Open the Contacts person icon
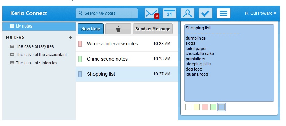Image resolution: width=286 pixels, height=126 pixels. click(x=187, y=13)
